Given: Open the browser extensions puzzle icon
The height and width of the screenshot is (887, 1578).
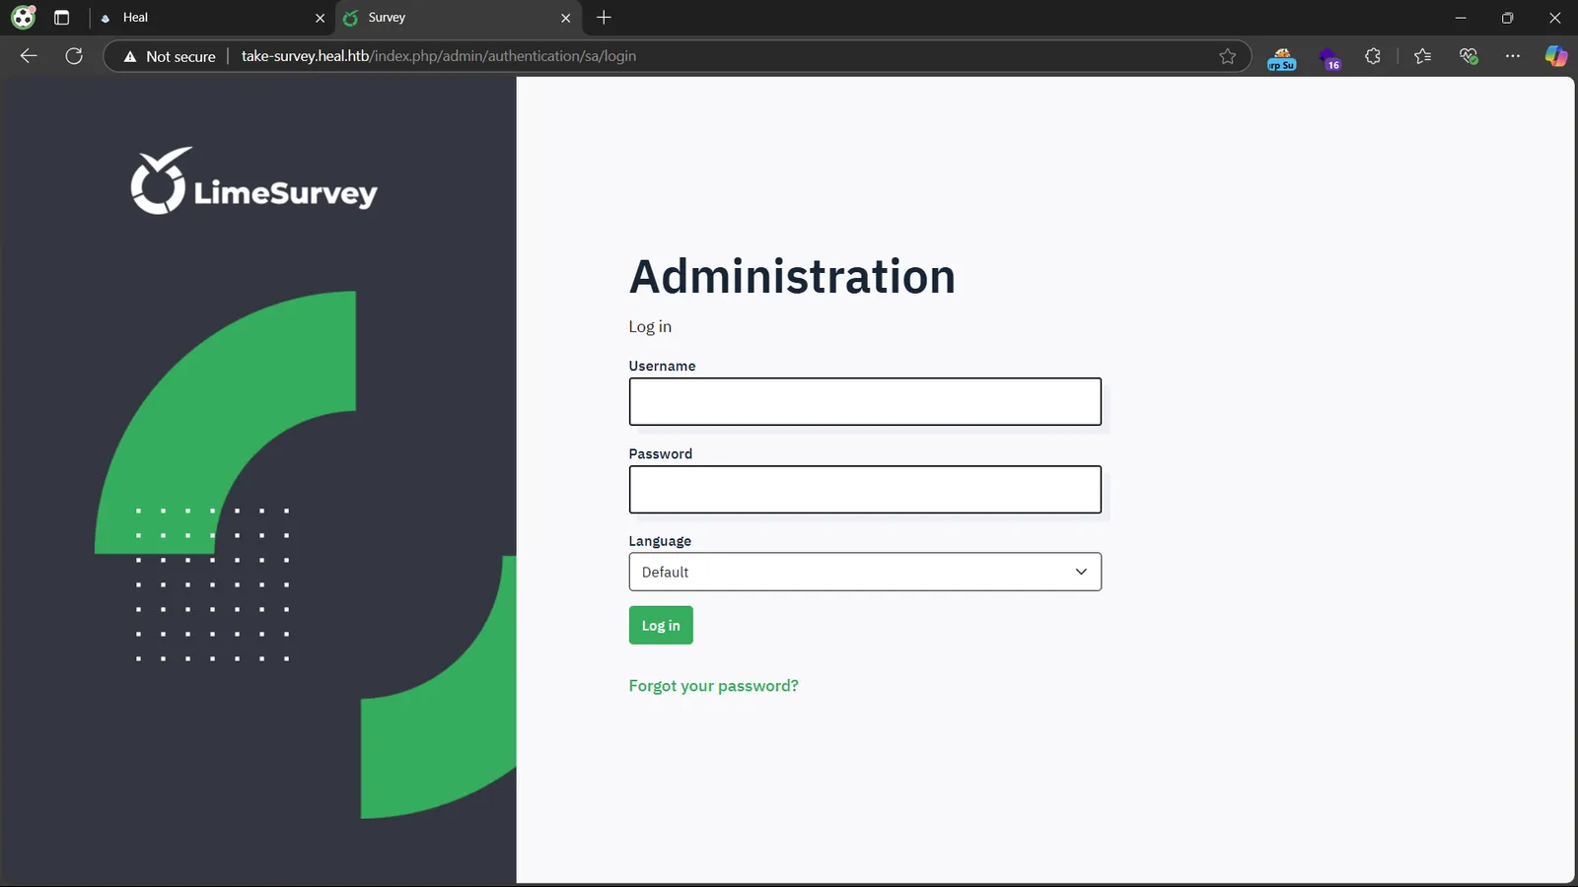Looking at the screenshot, I should tap(1373, 56).
